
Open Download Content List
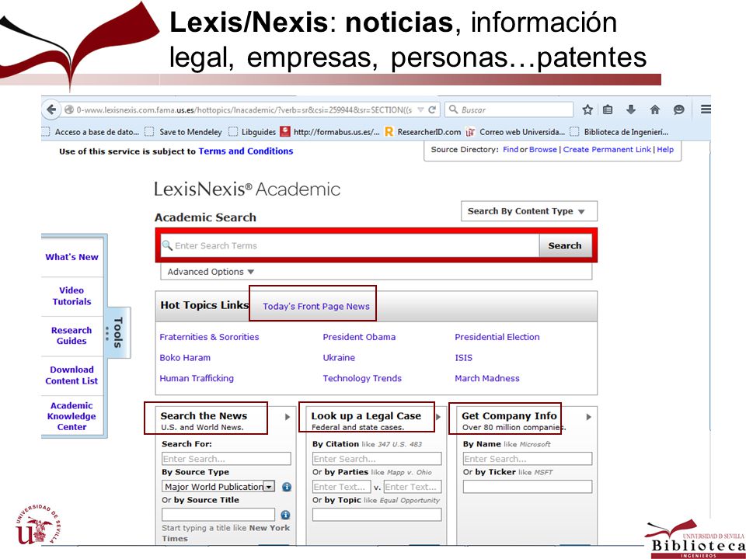tap(71, 375)
